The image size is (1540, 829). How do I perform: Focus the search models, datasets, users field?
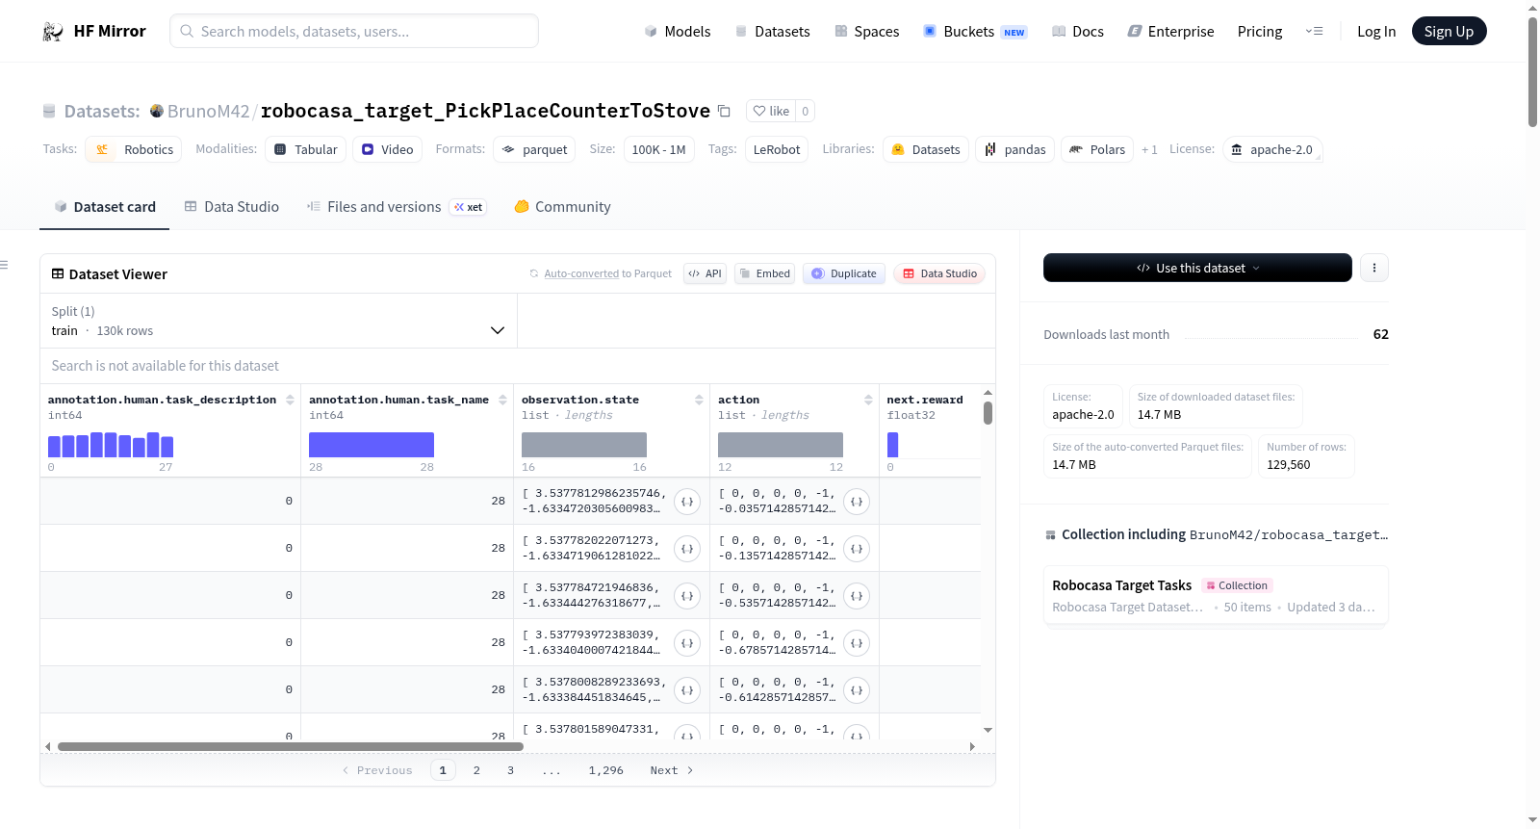354,31
